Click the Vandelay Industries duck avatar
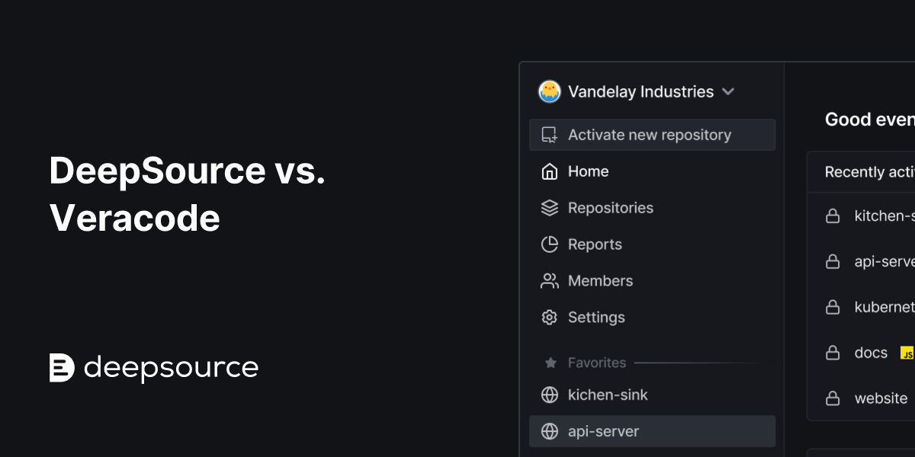915x457 pixels. pos(549,91)
